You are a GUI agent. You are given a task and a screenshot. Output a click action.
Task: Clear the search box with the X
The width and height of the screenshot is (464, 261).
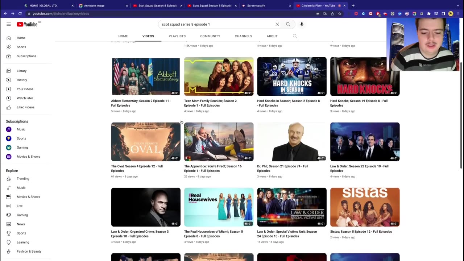coord(277,24)
